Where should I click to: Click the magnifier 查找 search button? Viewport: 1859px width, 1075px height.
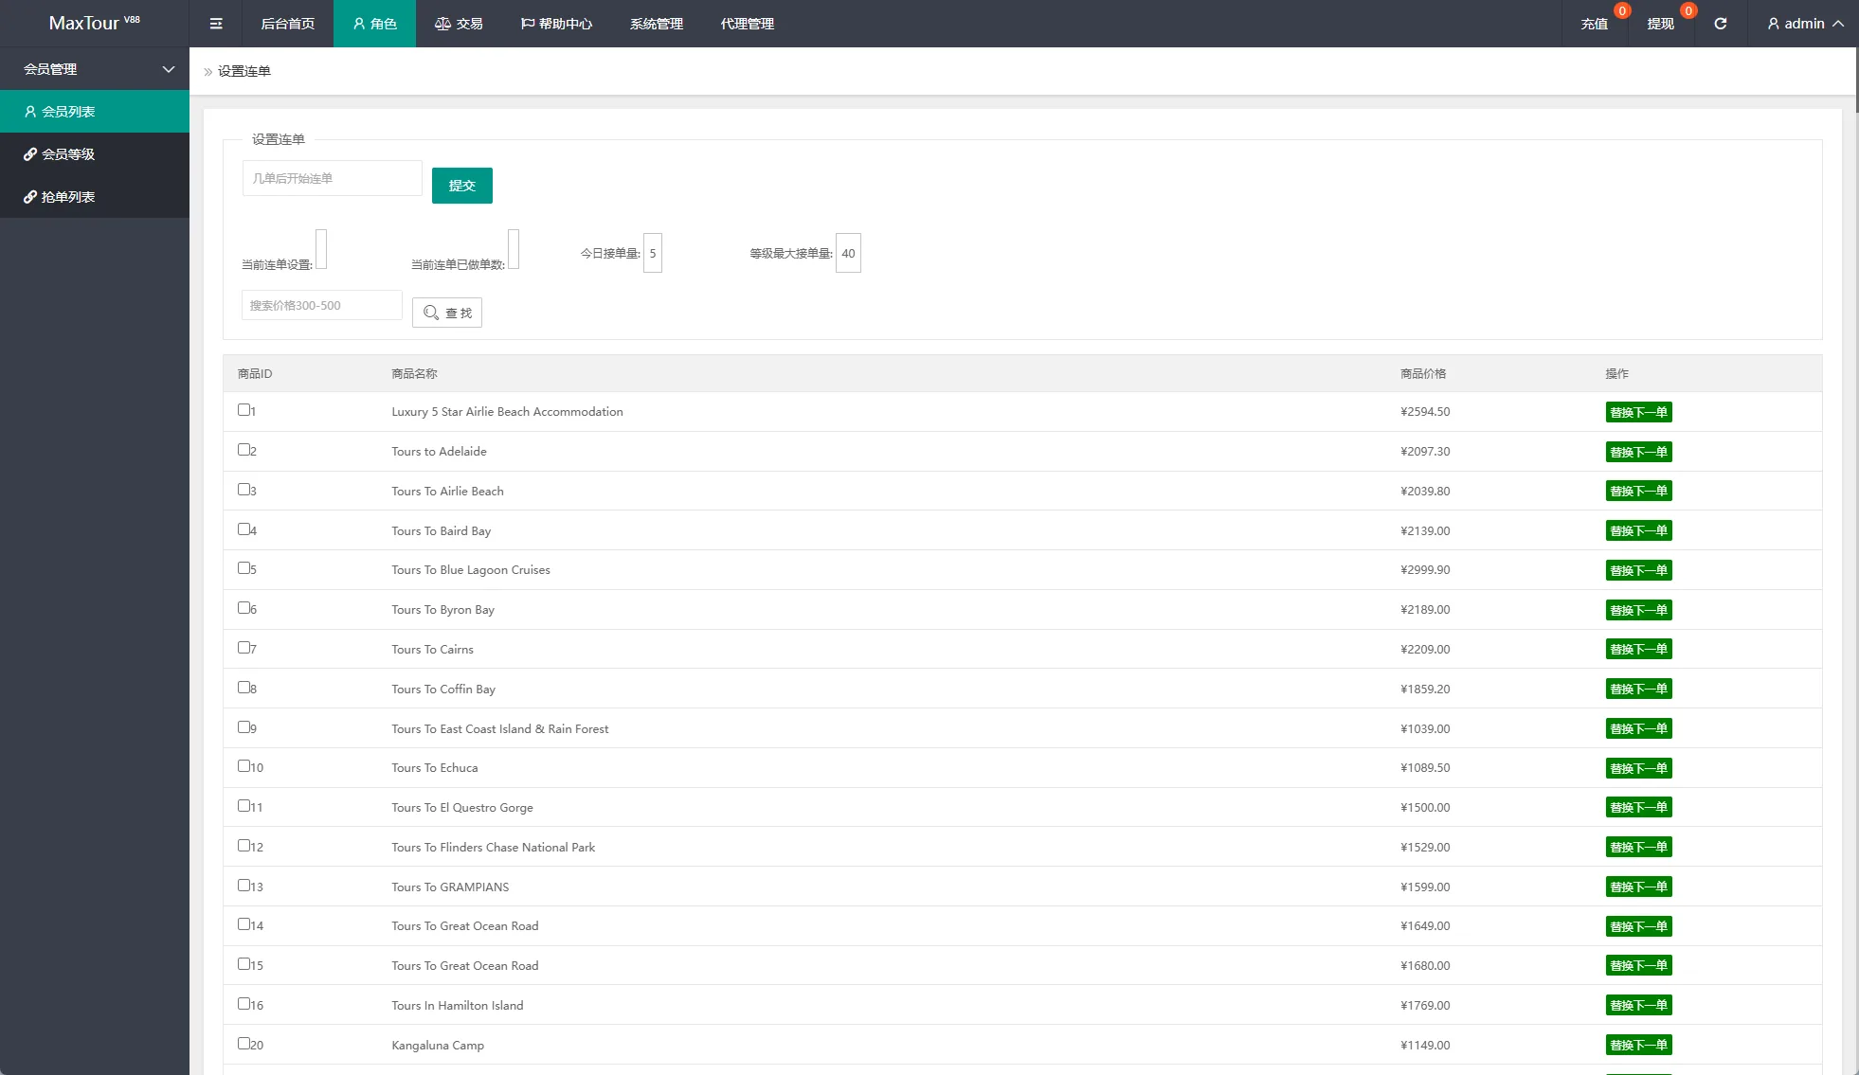tap(446, 313)
